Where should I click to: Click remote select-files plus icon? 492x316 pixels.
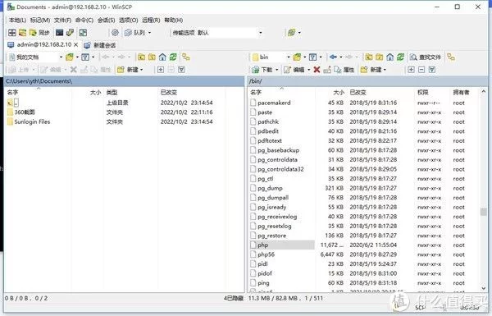tap(411, 70)
